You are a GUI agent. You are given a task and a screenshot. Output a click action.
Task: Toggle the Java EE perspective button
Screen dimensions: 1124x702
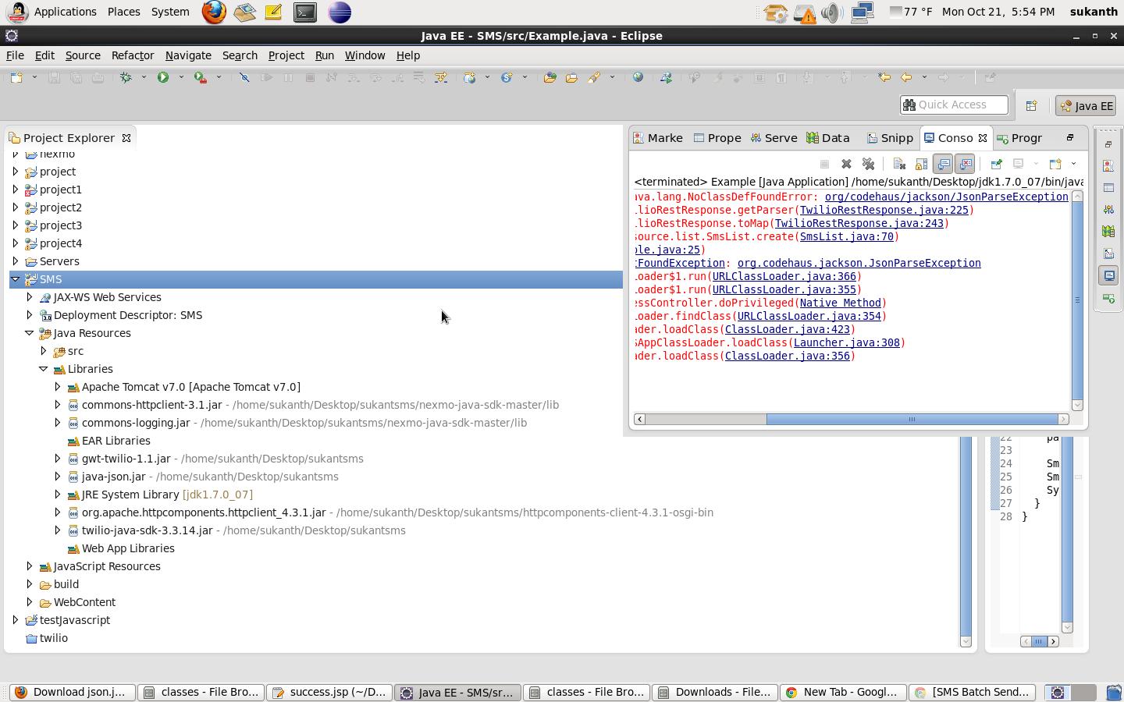[1087, 106]
